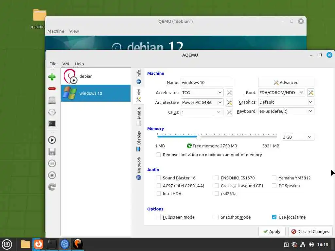Viewport: 335px width, 251px height.
Task: Refresh the free memory value
Action: [189, 146]
